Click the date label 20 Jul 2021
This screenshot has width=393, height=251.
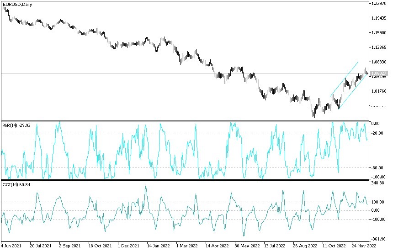pyautogui.click(x=41, y=246)
